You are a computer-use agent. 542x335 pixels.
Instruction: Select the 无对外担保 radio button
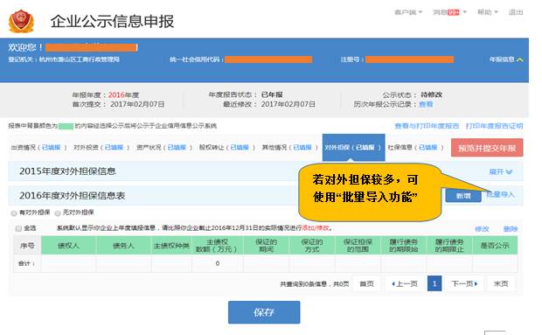pyautogui.click(x=58, y=213)
